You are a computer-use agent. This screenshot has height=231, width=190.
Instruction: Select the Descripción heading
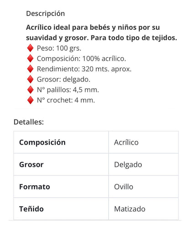click(45, 14)
